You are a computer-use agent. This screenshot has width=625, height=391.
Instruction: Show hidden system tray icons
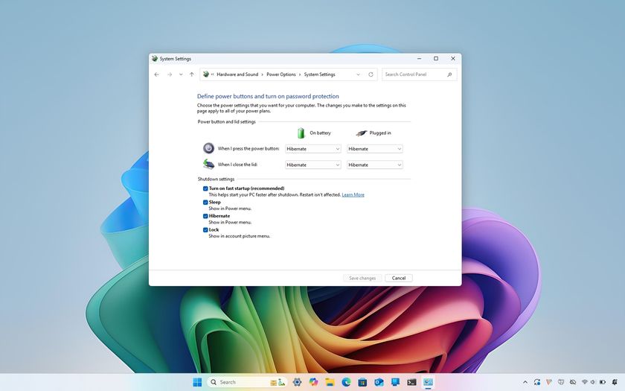(525, 382)
